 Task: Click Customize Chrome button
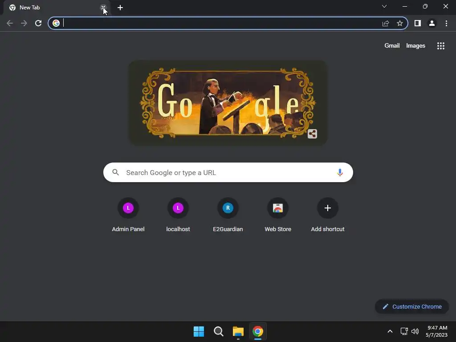coord(412,306)
